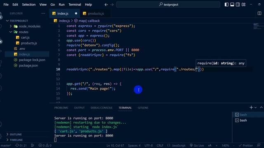Toggle primary sidebar layout icon
264x148 pixels.
(226, 5)
